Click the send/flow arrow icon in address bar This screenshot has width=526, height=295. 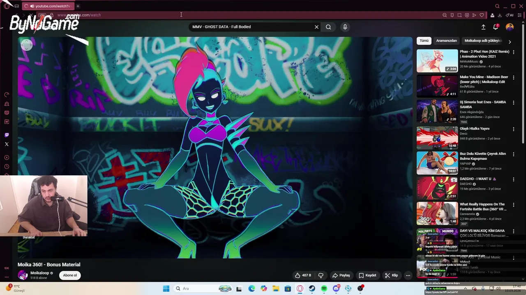pyautogui.click(x=474, y=15)
